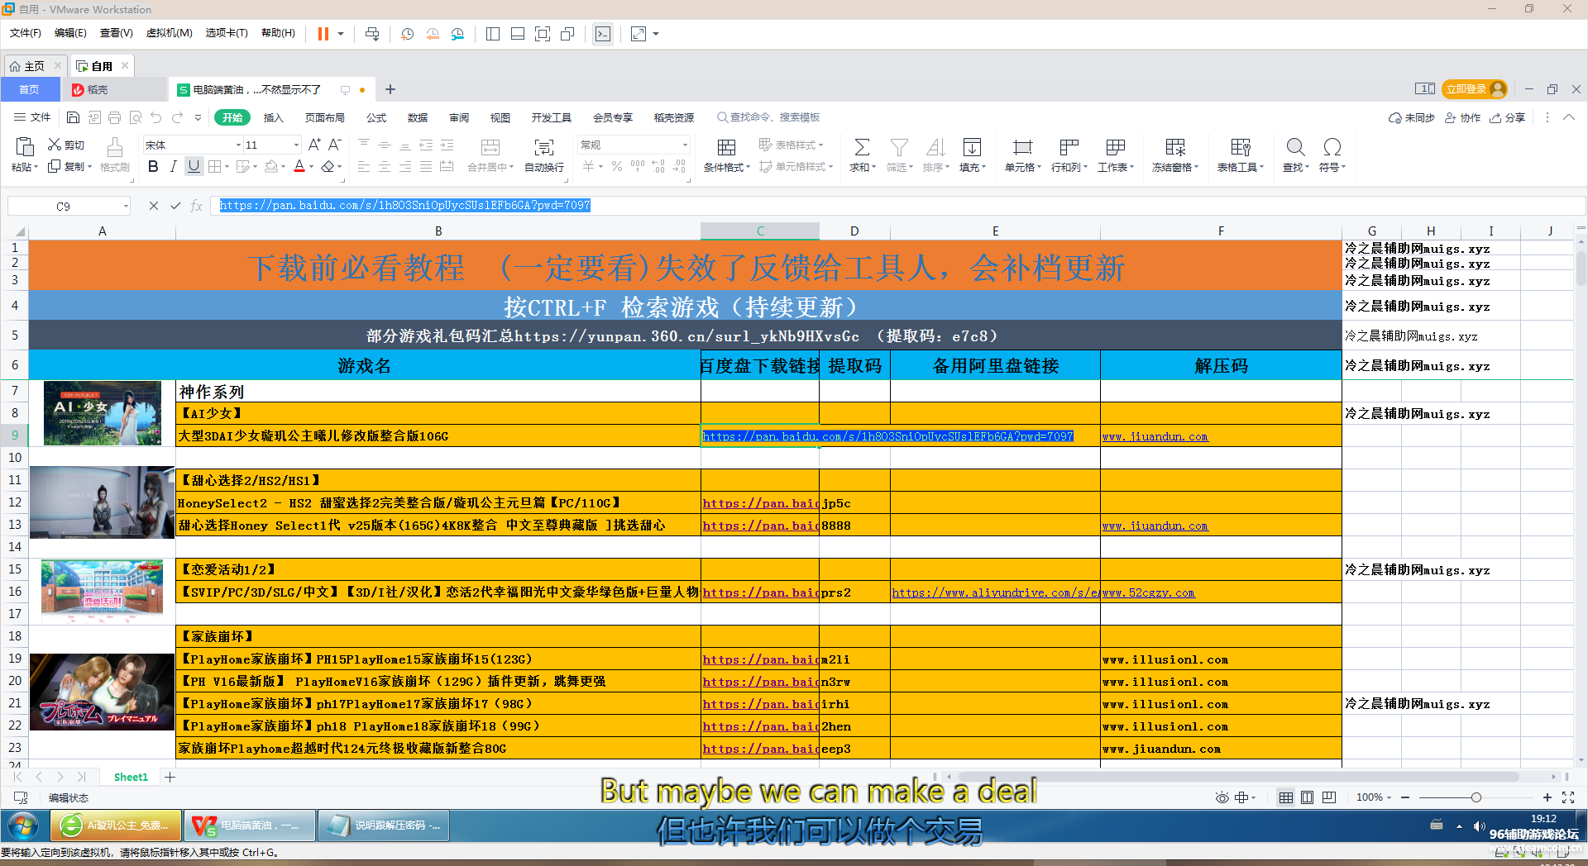This screenshot has height=866, width=1588.
Task: Click the Sheet1 sheet tab
Action: pyautogui.click(x=130, y=777)
